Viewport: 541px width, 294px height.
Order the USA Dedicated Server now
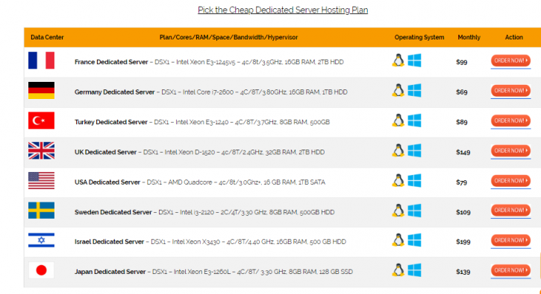510,180
